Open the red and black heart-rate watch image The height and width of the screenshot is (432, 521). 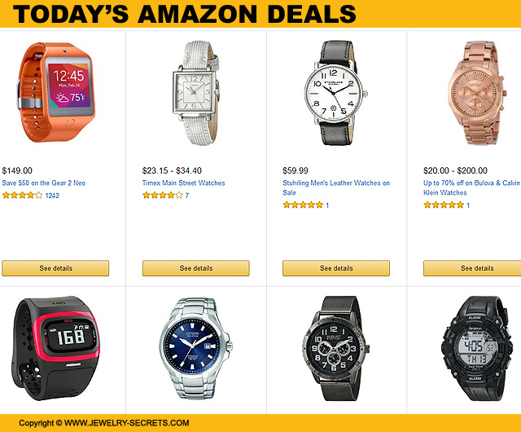55,348
